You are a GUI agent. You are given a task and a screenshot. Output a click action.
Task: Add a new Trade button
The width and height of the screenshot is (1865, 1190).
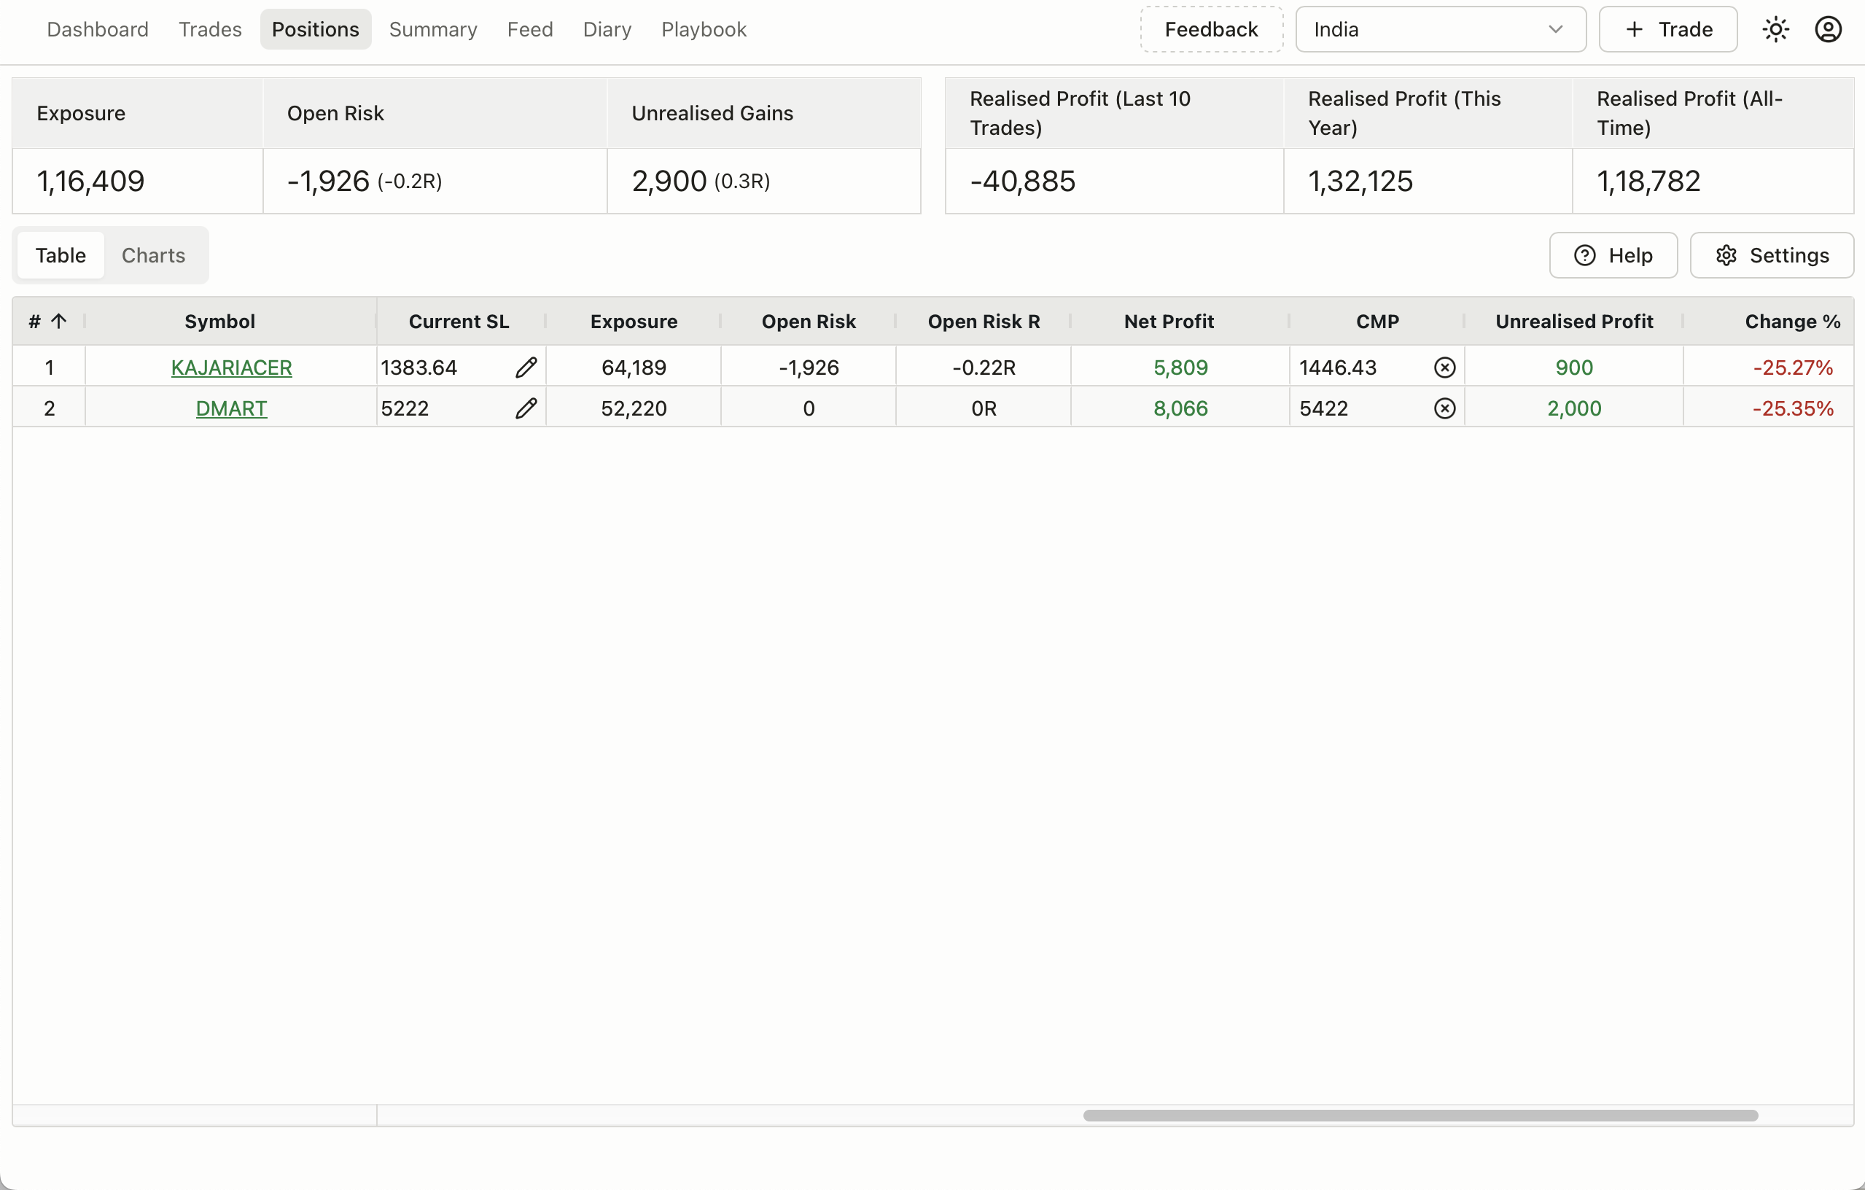(x=1667, y=29)
